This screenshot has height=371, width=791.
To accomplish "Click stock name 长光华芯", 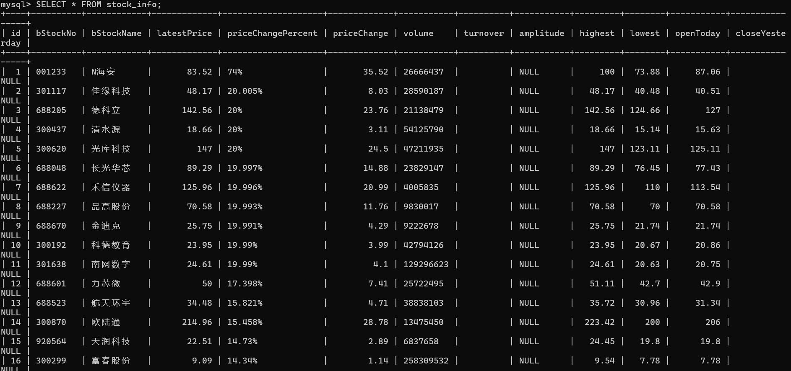I will [x=111, y=168].
